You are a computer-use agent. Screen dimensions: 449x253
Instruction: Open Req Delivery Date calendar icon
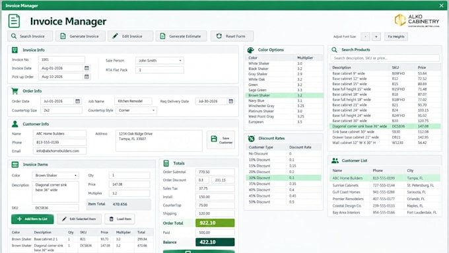[231, 101]
